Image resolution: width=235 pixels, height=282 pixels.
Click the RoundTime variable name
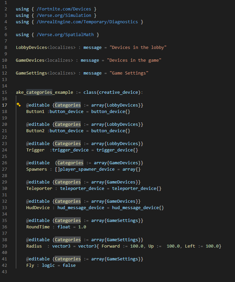point(38,227)
